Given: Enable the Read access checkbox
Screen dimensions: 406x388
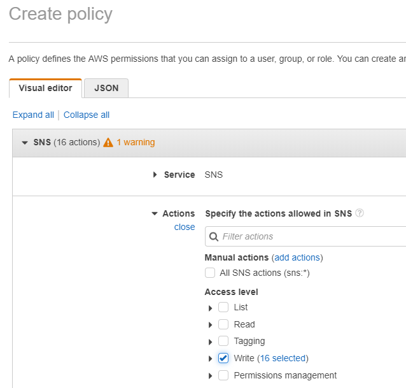Looking at the screenshot, I should (223, 324).
